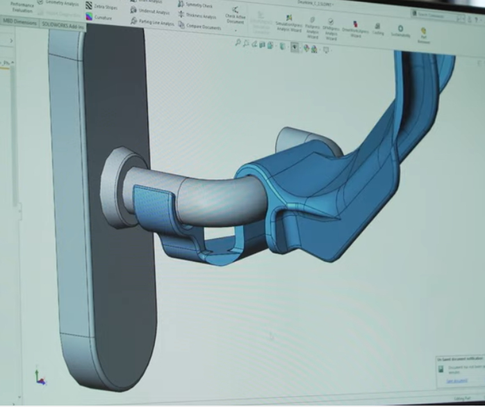Click in Search Commands field

point(437,15)
